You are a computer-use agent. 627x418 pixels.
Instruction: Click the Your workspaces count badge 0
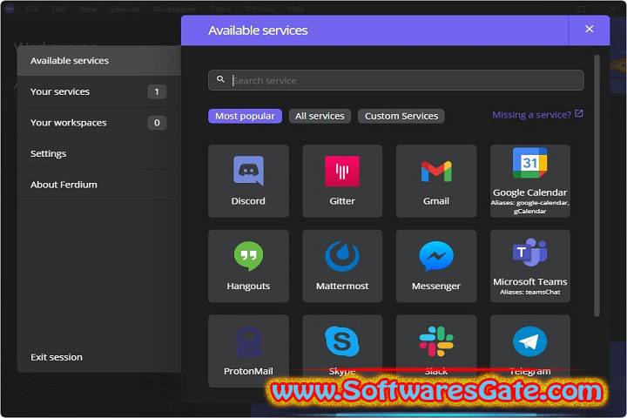click(157, 123)
